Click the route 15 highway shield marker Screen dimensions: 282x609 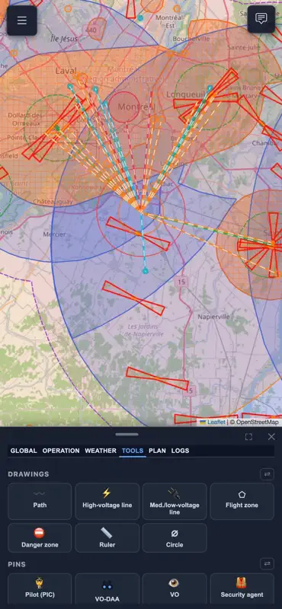pos(181,282)
